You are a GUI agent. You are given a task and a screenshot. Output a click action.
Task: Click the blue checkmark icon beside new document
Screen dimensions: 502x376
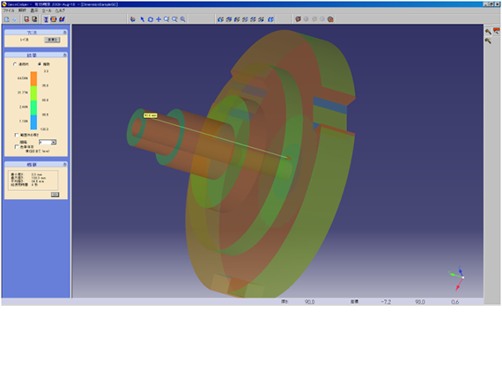[x=14, y=19]
